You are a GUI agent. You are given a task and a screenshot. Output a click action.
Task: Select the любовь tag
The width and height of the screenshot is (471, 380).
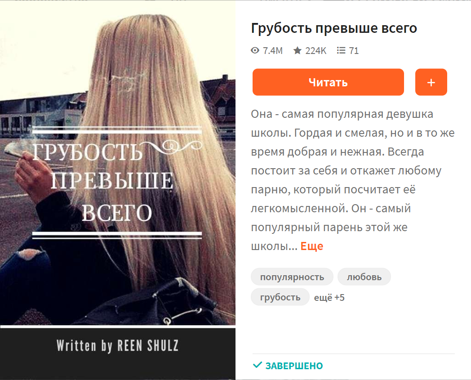pos(364,277)
